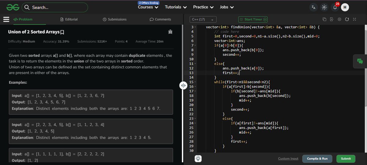Click the 2 Offers Ending badge

[x=148, y=3]
